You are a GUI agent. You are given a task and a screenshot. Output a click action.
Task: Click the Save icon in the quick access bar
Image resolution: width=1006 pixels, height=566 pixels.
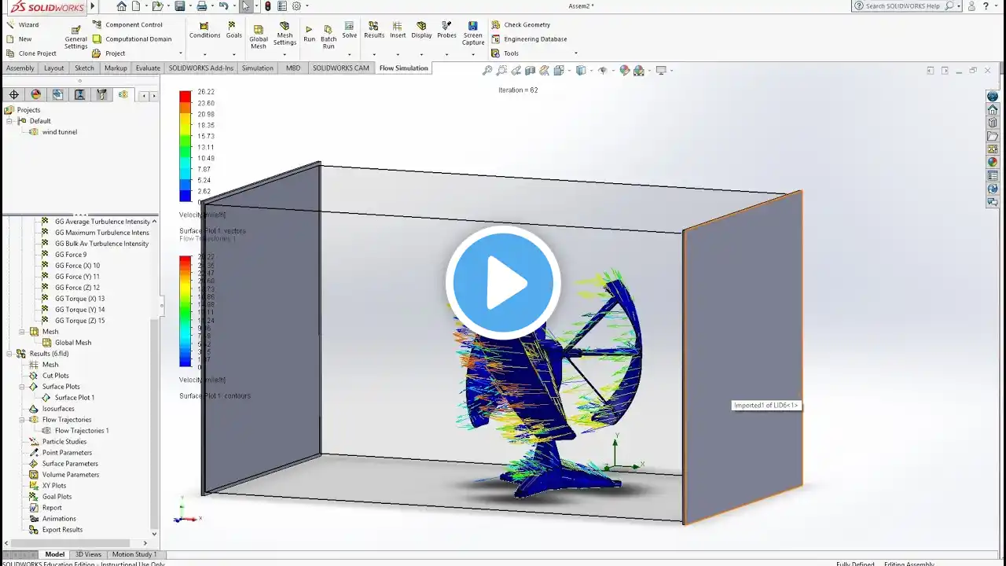[x=180, y=6]
